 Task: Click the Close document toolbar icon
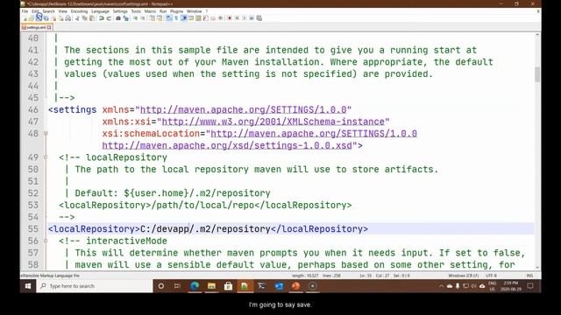(x=53, y=17)
